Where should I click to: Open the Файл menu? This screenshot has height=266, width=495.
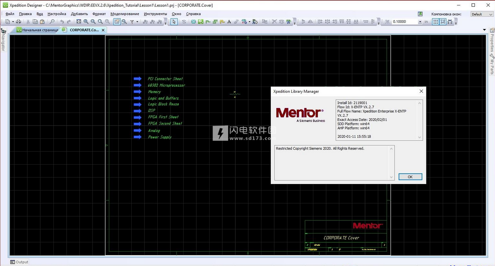coord(10,14)
